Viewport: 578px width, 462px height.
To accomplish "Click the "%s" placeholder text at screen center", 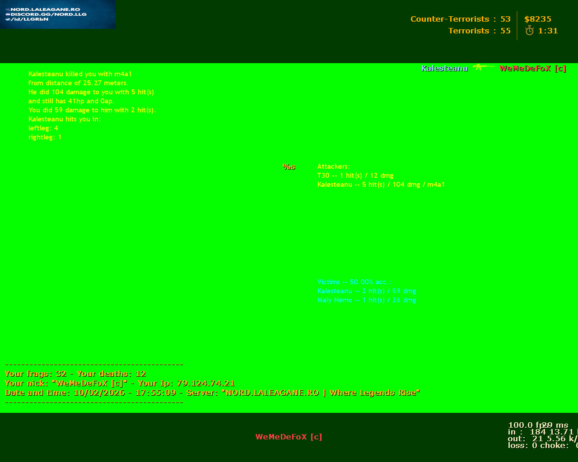I will (289, 166).
